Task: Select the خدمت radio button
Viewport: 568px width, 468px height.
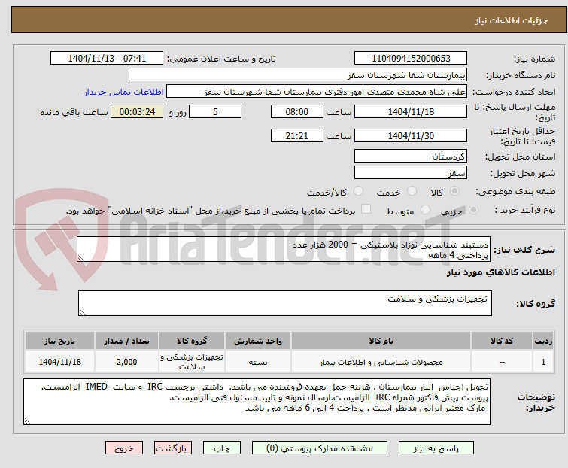Action: pyautogui.click(x=412, y=191)
